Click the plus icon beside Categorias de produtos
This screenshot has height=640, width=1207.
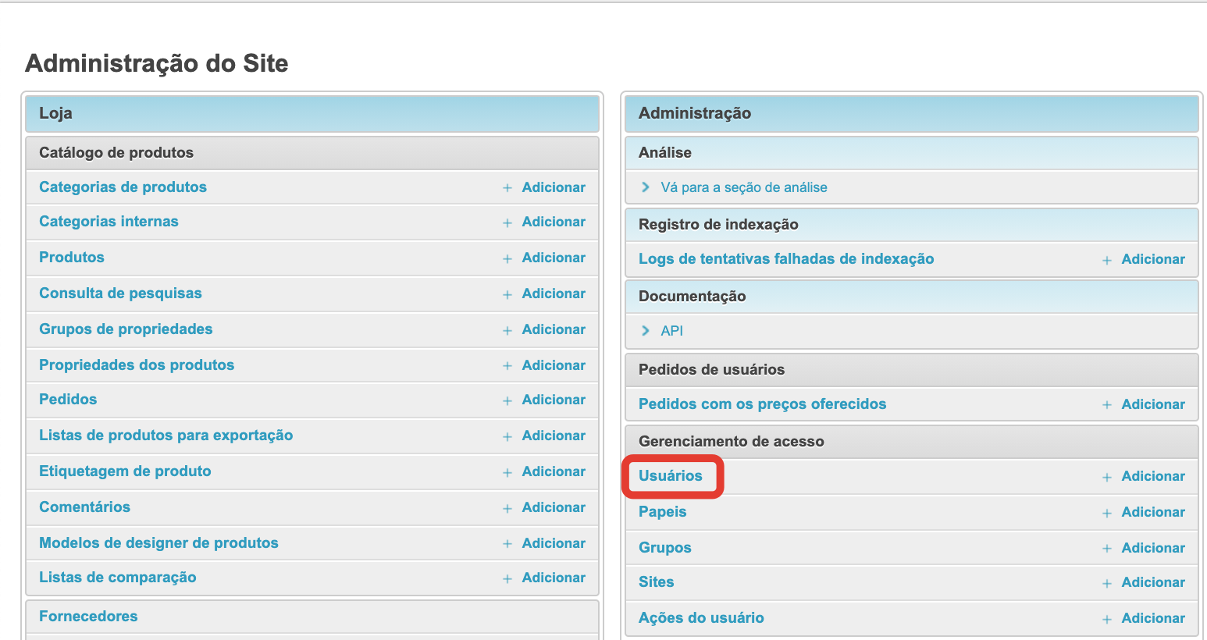coord(507,188)
